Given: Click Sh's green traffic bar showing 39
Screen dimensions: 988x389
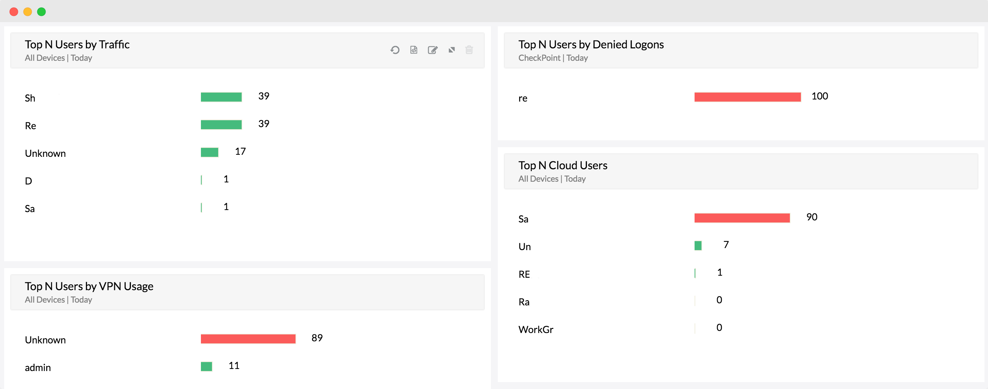Looking at the screenshot, I should coord(221,97).
